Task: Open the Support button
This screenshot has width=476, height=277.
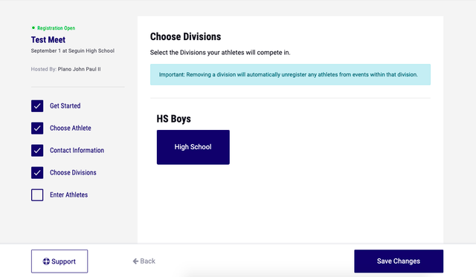Action: click(59, 261)
